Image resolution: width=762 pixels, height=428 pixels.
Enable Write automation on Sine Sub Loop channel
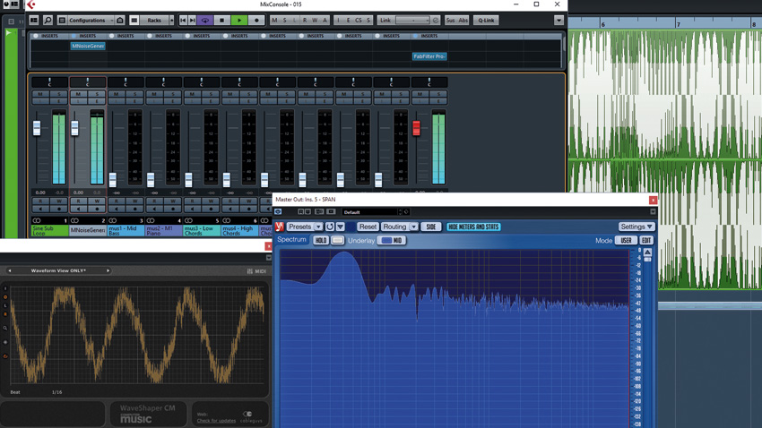coord(59,201)
